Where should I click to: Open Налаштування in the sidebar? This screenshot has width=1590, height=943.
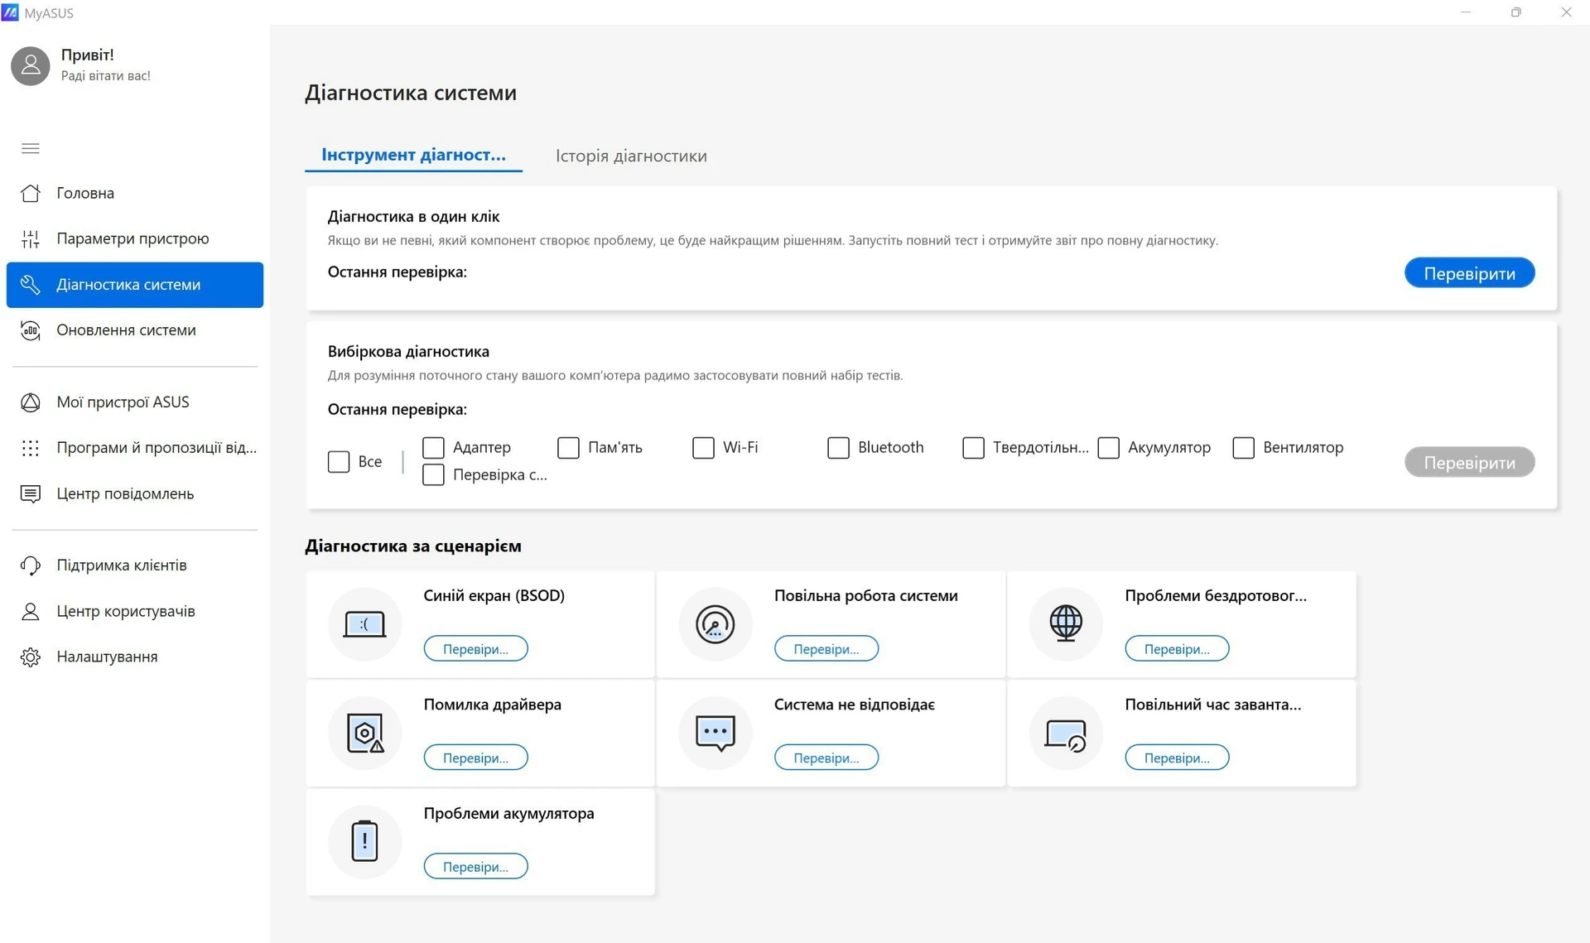coord(135,657)
